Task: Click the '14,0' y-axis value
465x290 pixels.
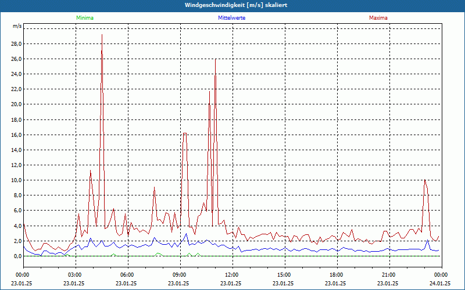Action: point(16,150)
